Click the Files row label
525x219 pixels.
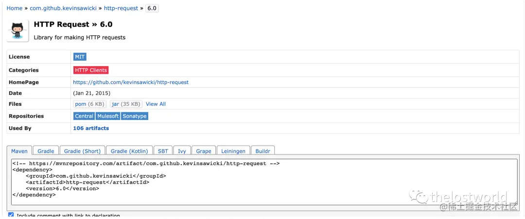click(15, 104)
